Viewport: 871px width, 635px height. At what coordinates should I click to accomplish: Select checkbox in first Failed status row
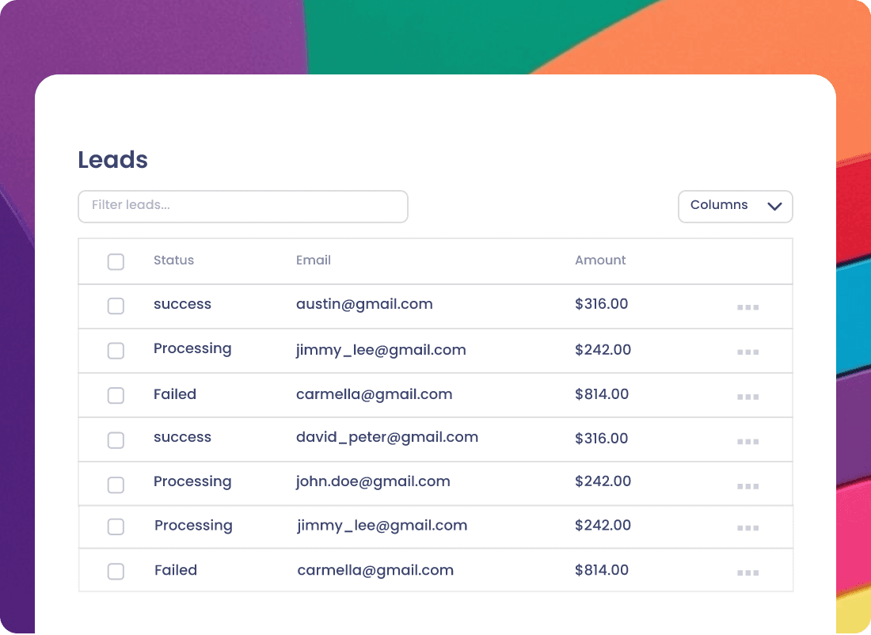(x=116, y=396)
